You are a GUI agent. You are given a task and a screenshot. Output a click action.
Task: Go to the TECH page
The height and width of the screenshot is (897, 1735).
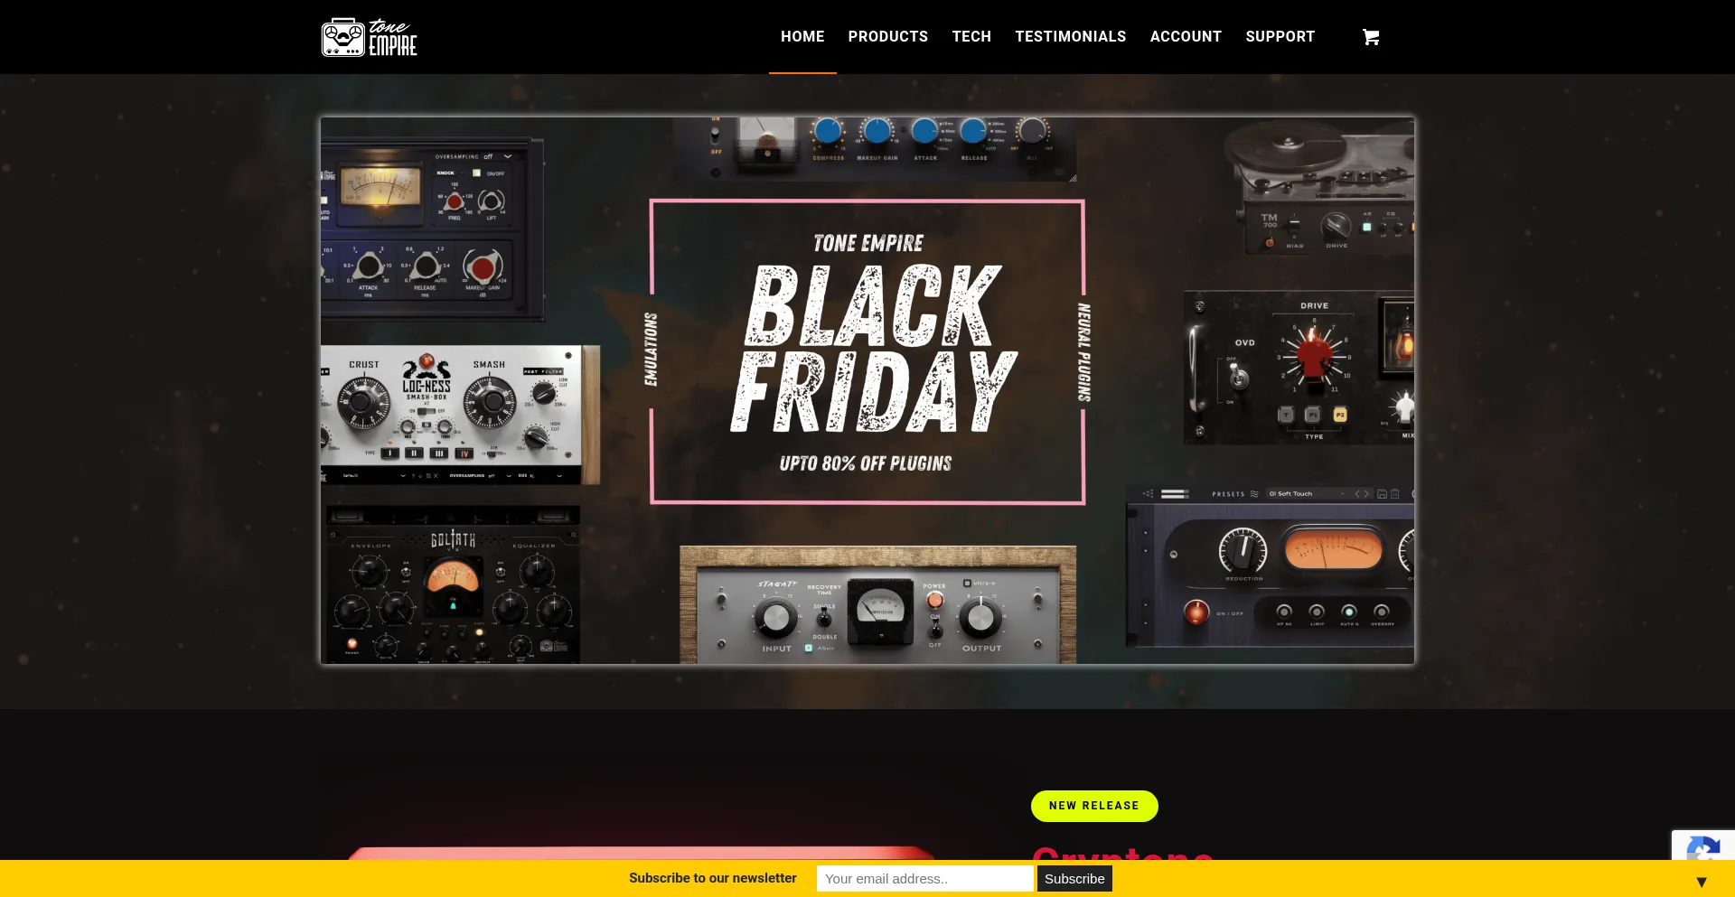click(971, 37)
